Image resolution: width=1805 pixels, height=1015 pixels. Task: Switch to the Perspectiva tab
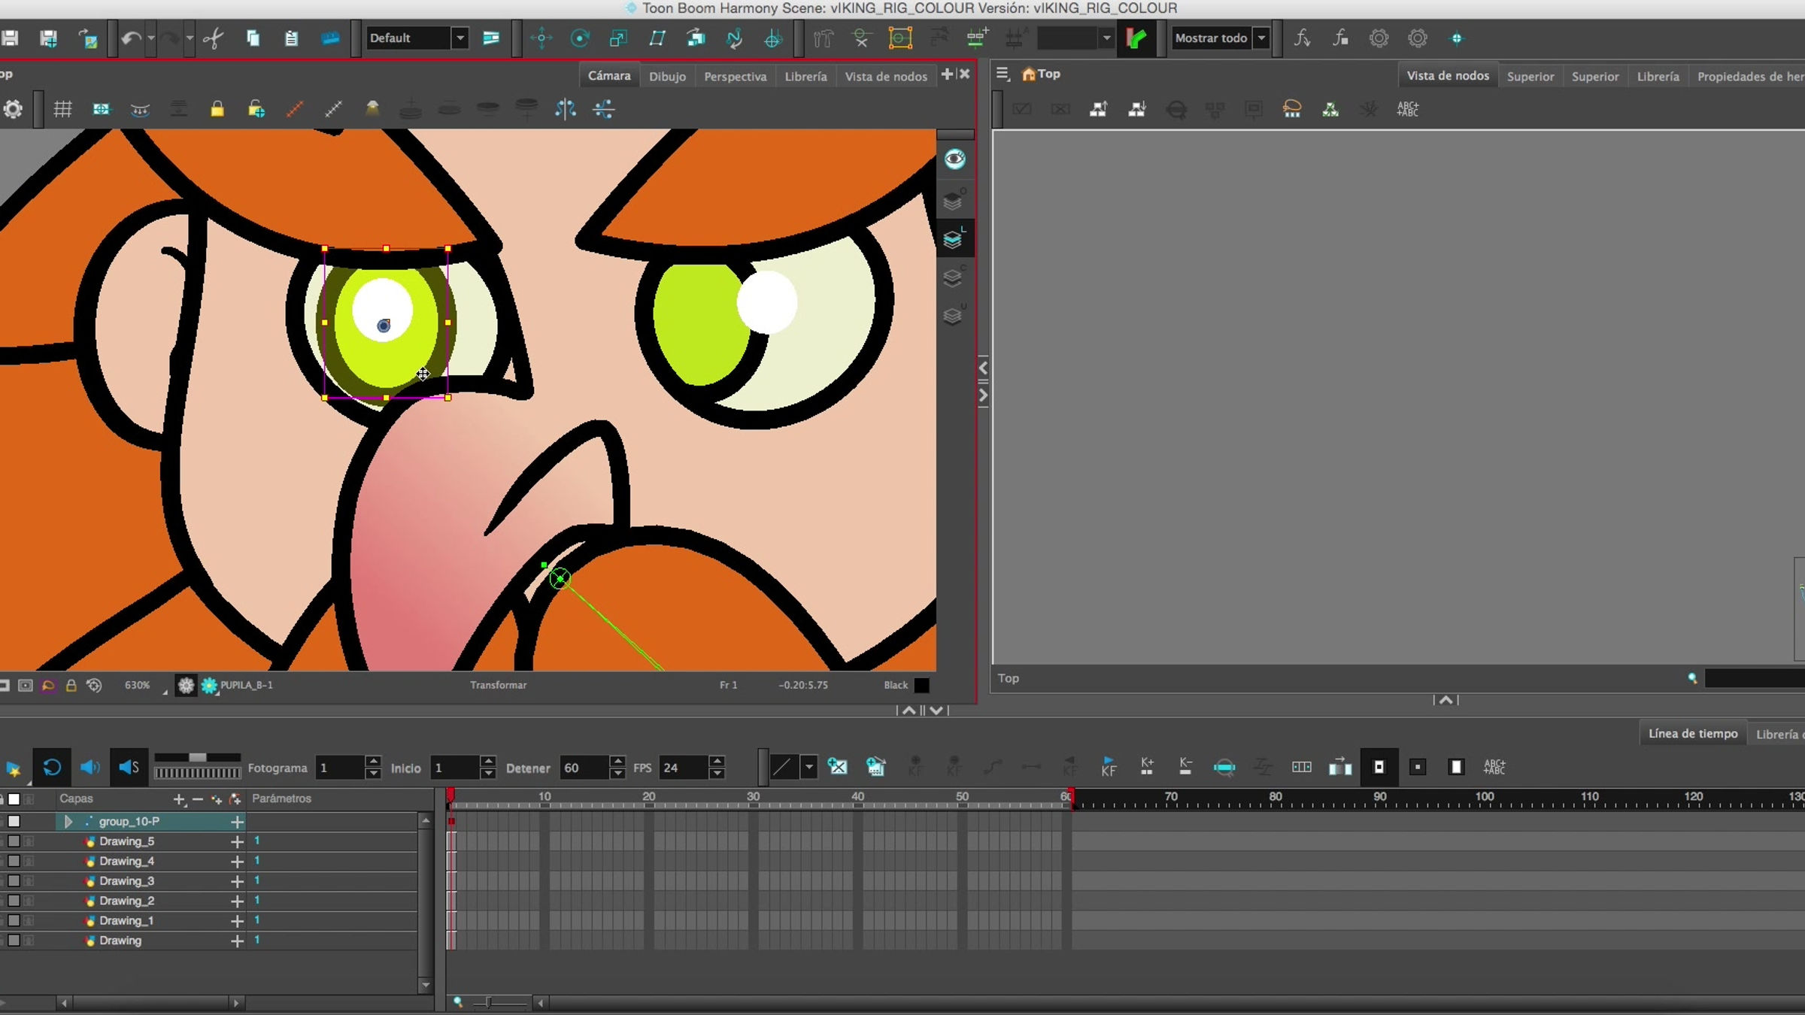pos(735,76)
